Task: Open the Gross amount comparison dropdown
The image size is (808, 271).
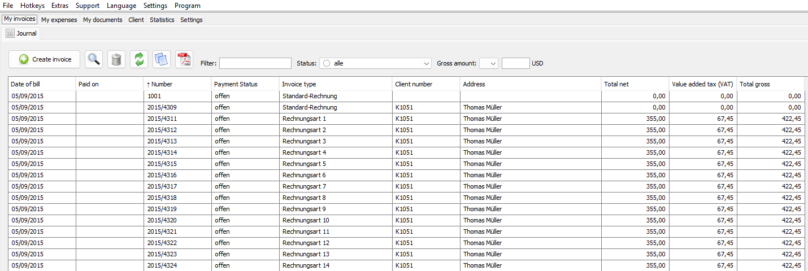Action: [489, 63]
